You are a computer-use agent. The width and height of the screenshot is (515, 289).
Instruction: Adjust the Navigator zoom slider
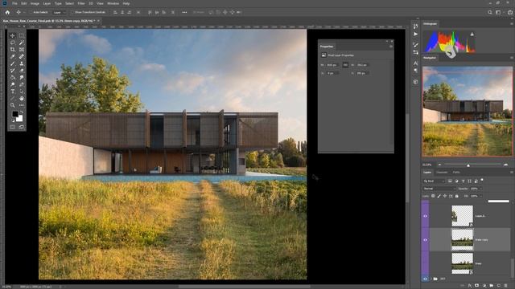[468, 165]
